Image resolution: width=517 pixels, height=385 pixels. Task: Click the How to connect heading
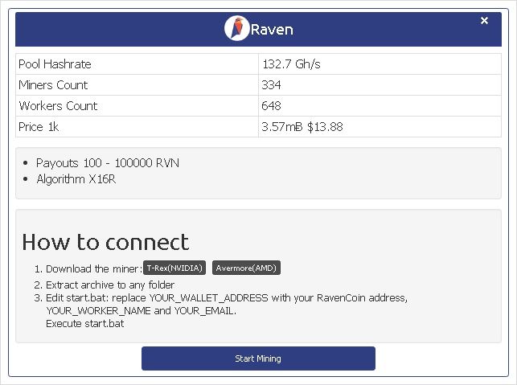(x=105, y=242)
